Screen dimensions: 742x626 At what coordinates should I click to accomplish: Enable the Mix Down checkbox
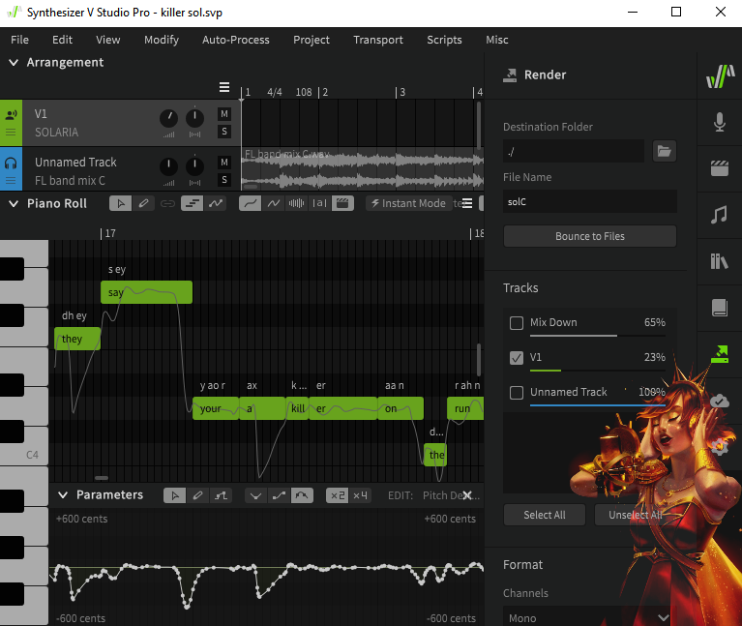coord(517,323)
